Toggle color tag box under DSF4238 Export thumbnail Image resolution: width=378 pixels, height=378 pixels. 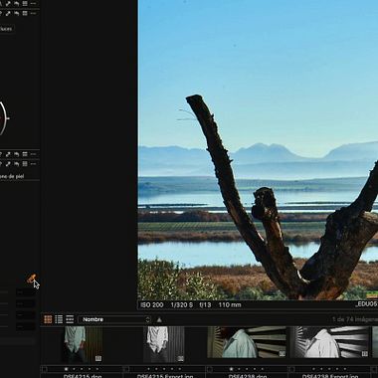click(x=291, y=369)
